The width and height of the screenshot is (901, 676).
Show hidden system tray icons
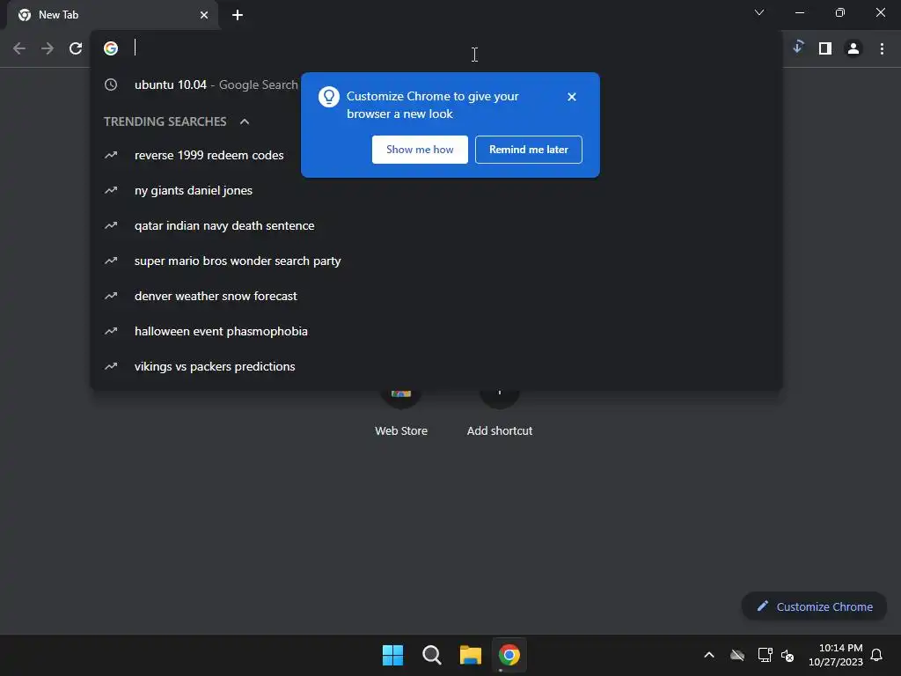click(709, 655)
